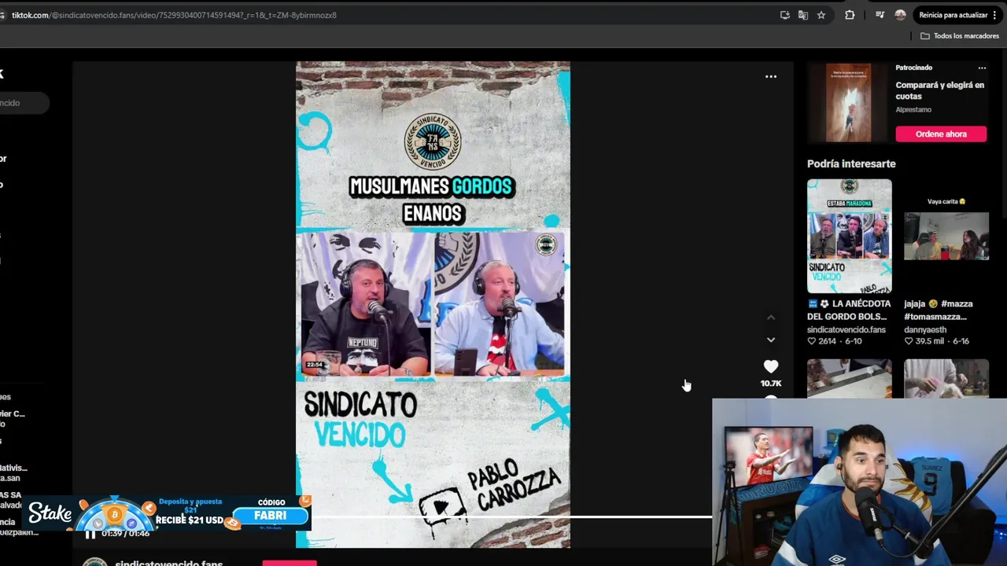Click 'LA ANÉCDOTA DEL GORDO BOLS...' video title
Screen dimensions: 1007x566
tap(849, 310)
